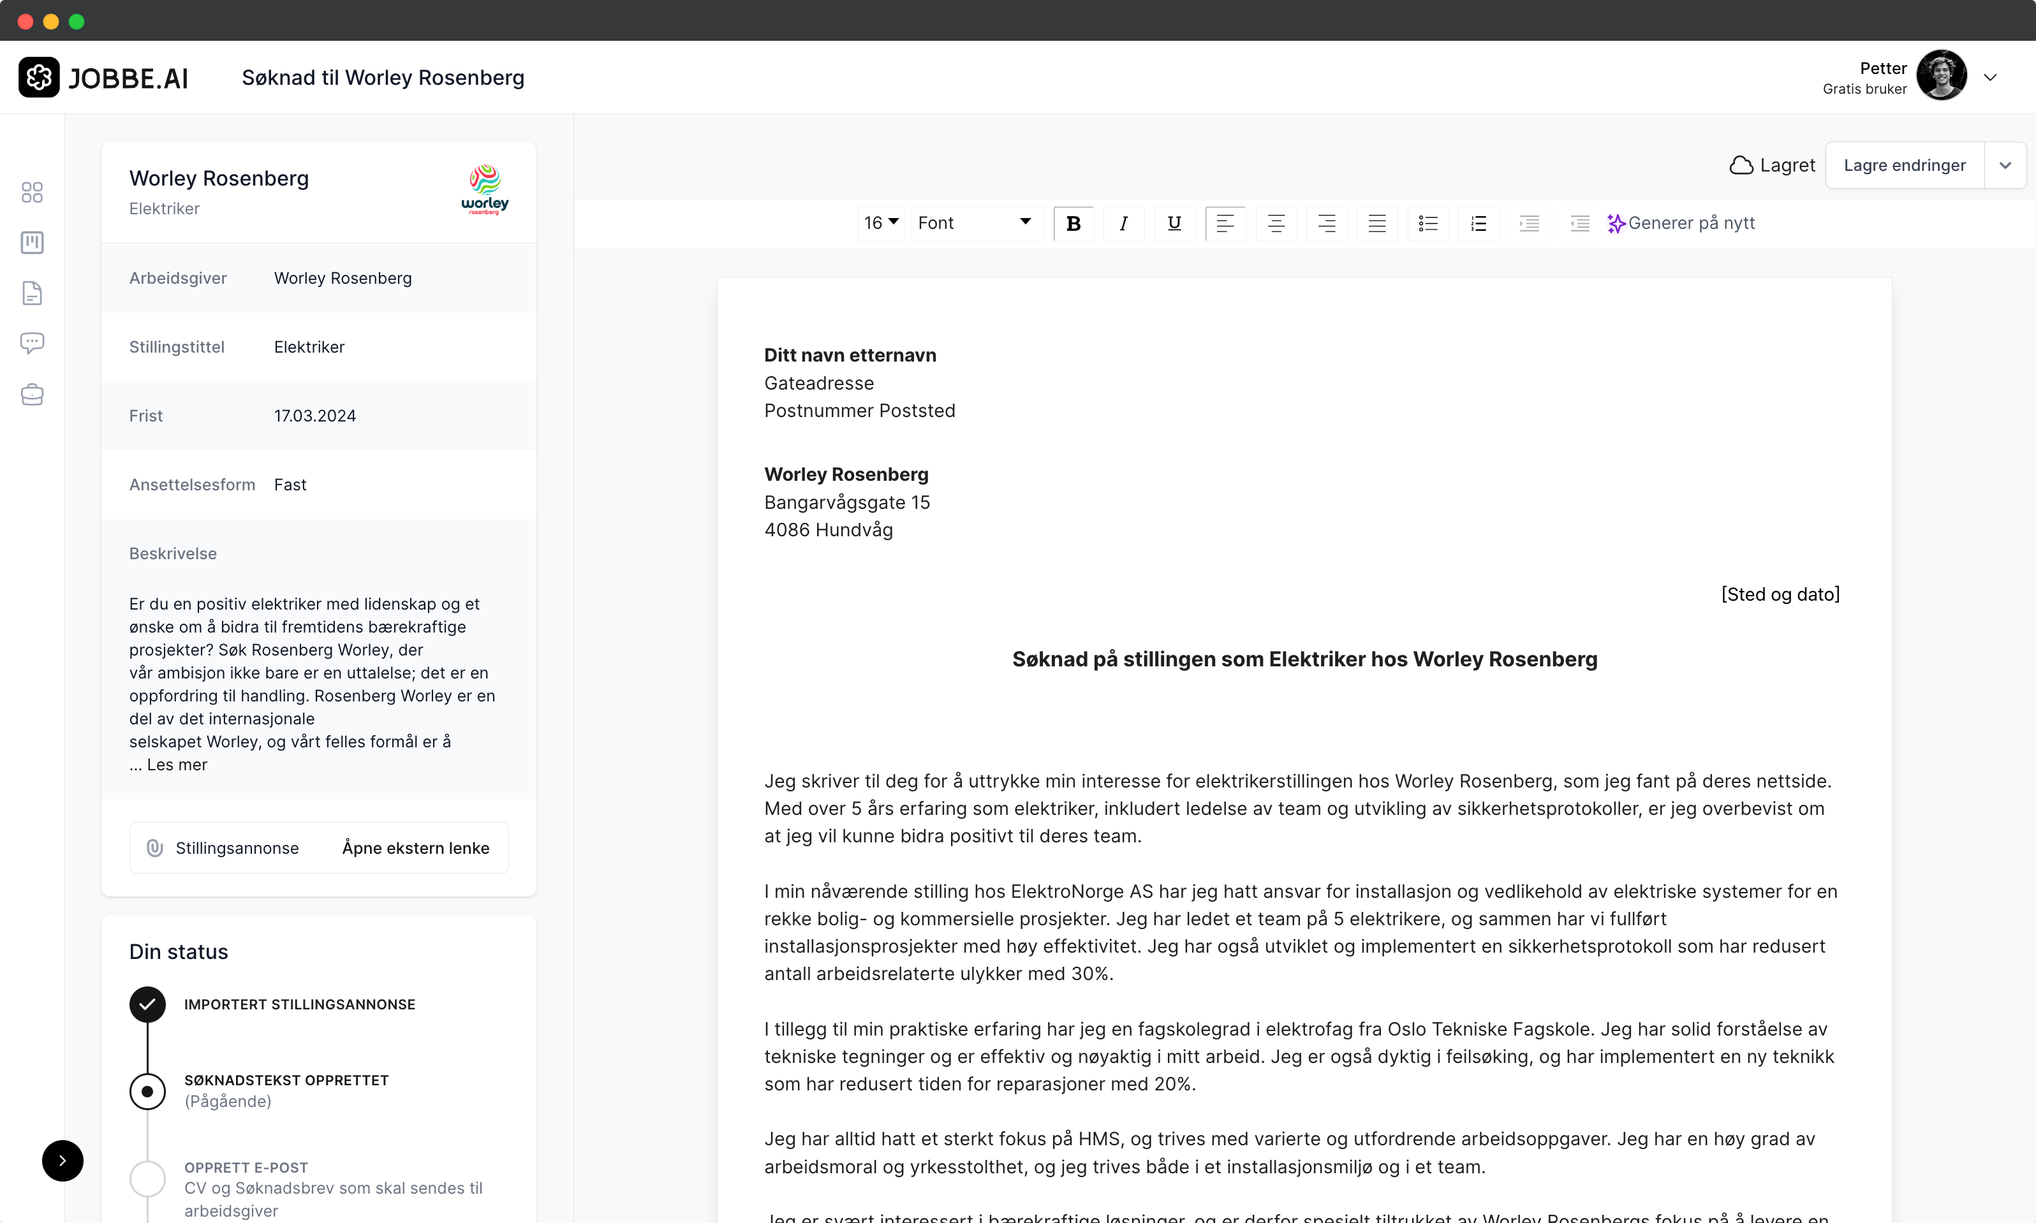Open the briefcase jobs sidebar icon
2036x1223 pixels.
click(32, 395)
